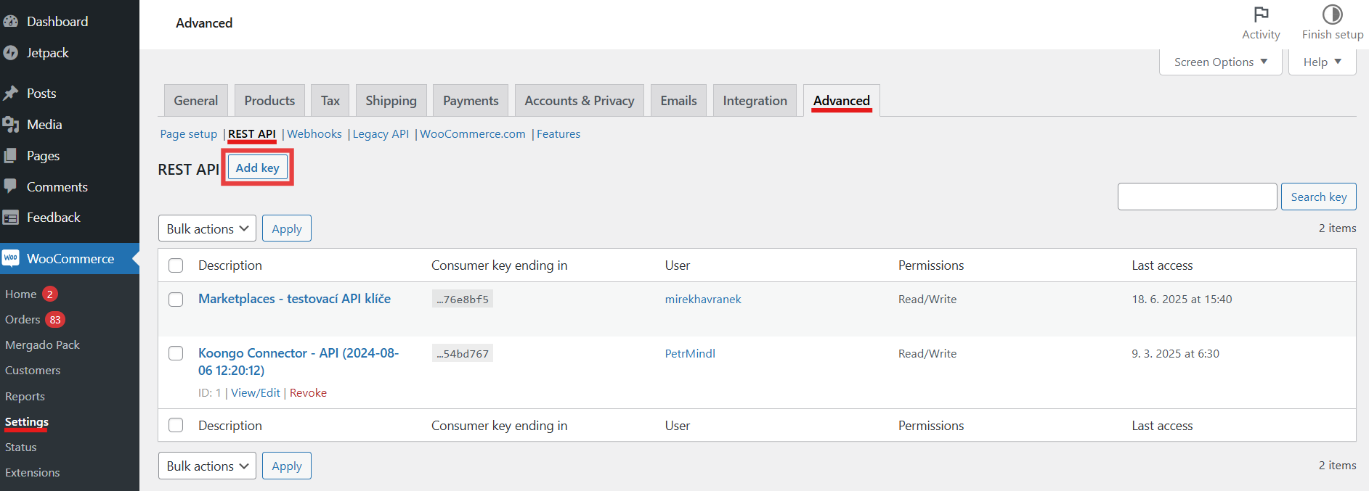Open Customers in WooCommerce submenu
1369x491 pixels.
[33, 371]
